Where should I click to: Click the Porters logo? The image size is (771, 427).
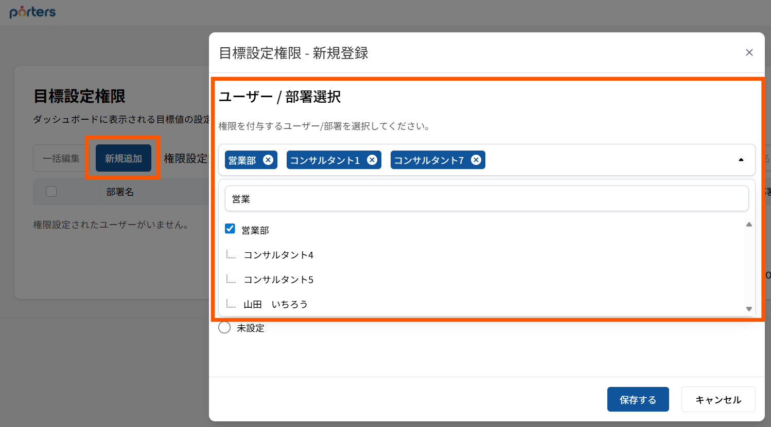click(x=32, y=12)
